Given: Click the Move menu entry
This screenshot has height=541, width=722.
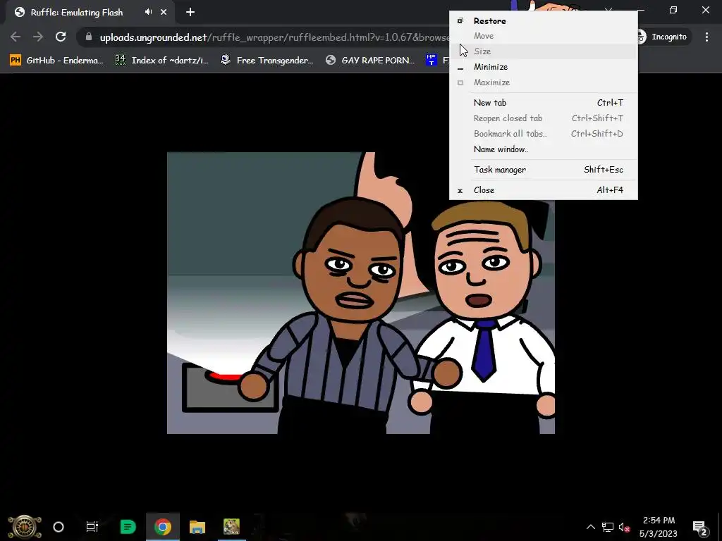Looking at the screenshot, I should coord(544,36).
